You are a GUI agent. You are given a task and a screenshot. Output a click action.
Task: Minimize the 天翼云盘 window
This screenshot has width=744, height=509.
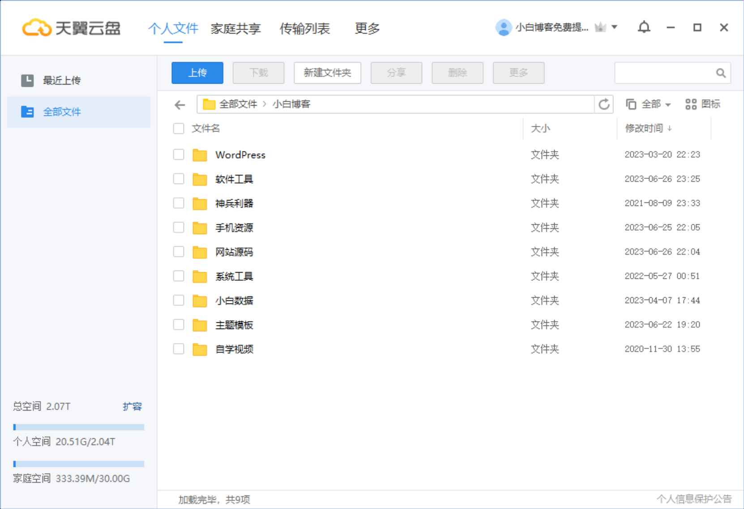pyautogui.click(x=670, y=28)
